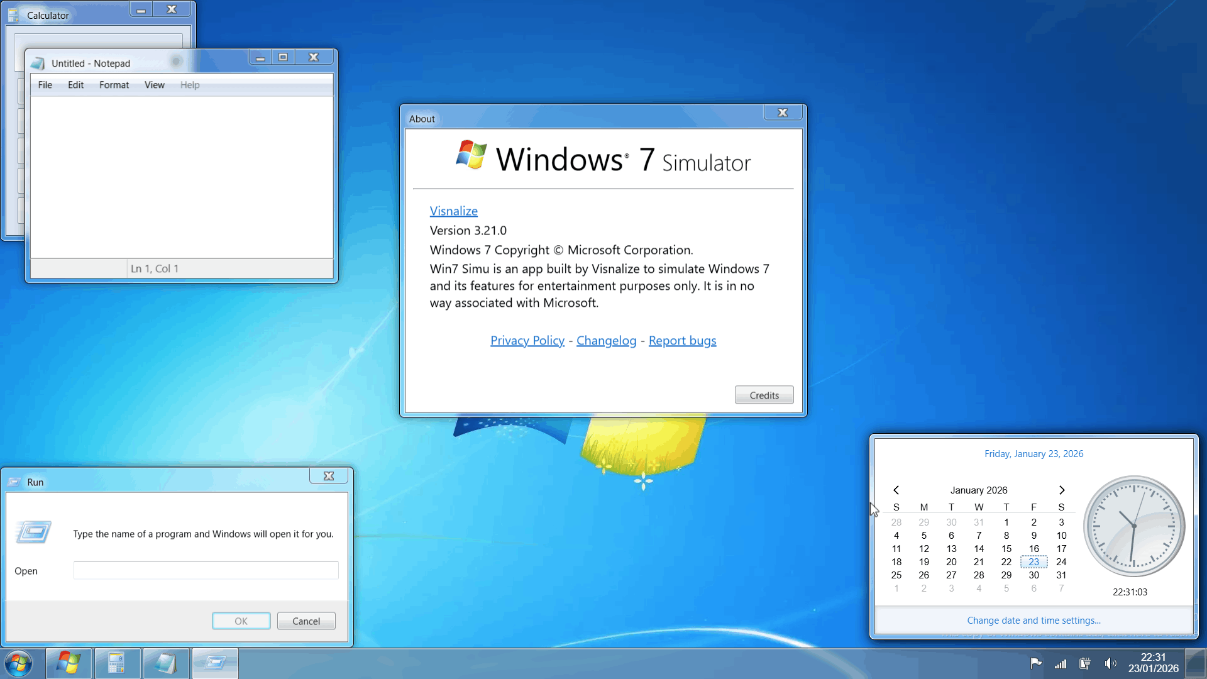
Task: Cancel the Run dialog
Action: (306, 621)
